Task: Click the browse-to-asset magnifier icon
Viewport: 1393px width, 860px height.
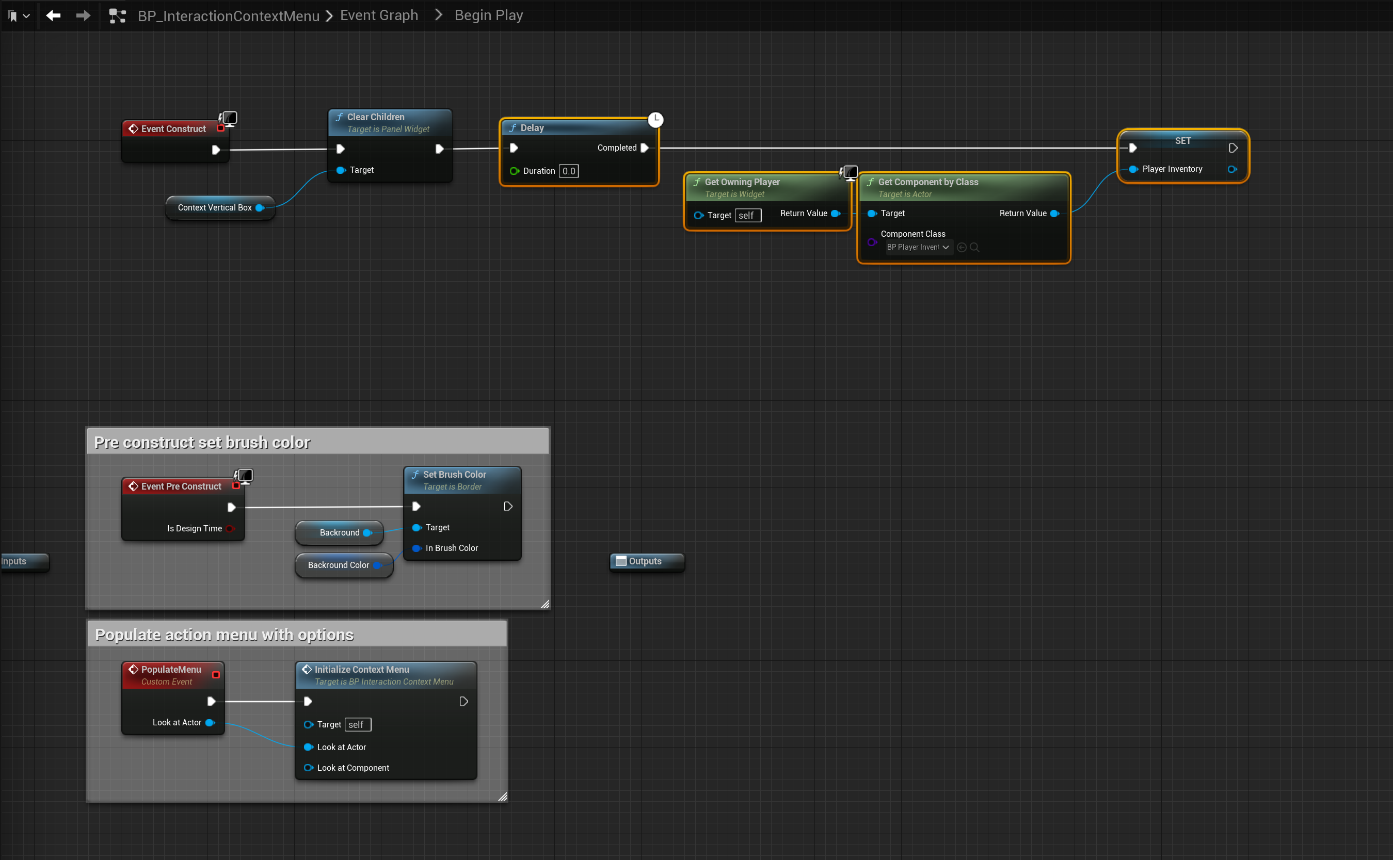Action: (x=974, y=248)
